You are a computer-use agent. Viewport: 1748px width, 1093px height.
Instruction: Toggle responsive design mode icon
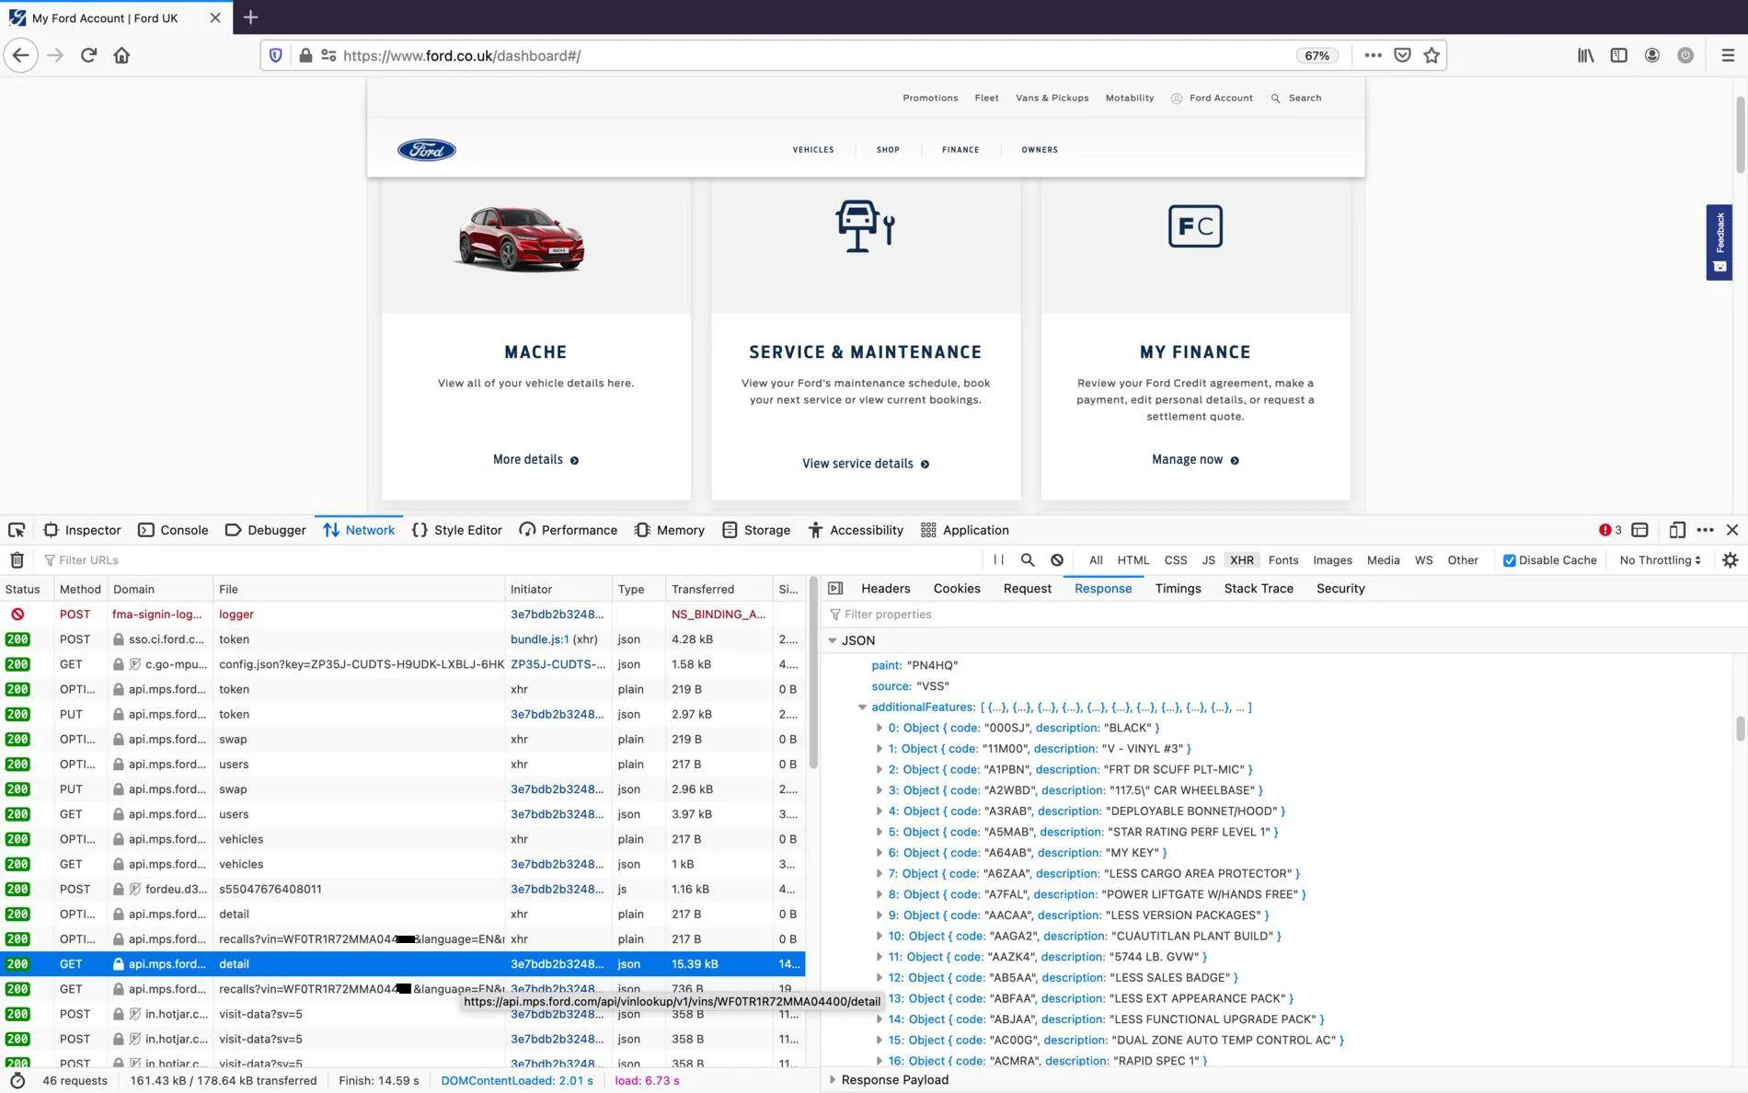point(1676,530)
